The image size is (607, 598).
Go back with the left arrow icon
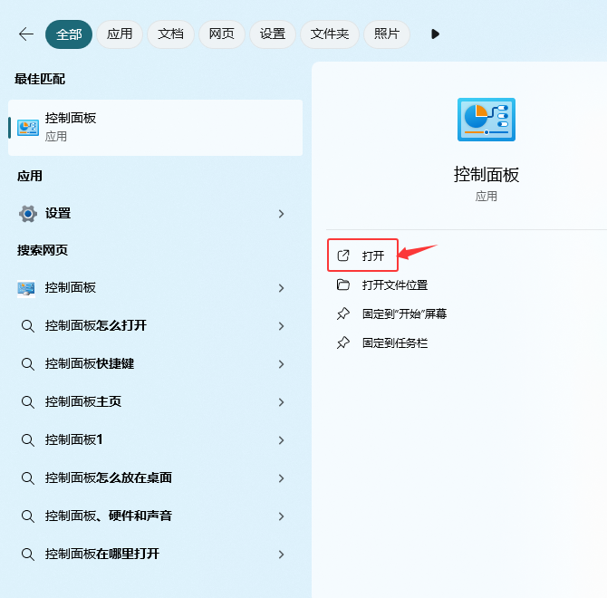(x=26, y=34)
